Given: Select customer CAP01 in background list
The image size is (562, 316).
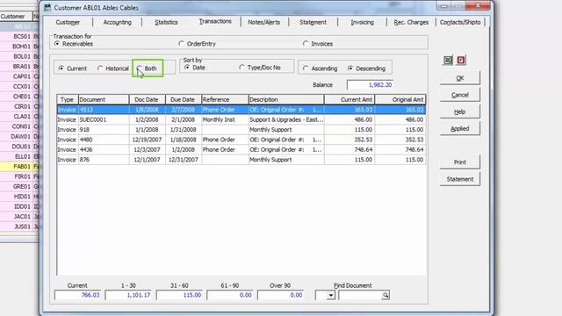Looking at the screenshot, I should pyautogui.click(x=19, y=76).
